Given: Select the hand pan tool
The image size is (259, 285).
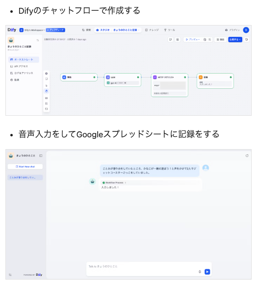Looking at the screenshot, I should 46,91.
